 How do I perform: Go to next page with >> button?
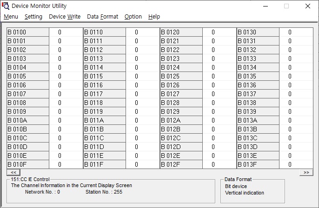tap(306, 172)
